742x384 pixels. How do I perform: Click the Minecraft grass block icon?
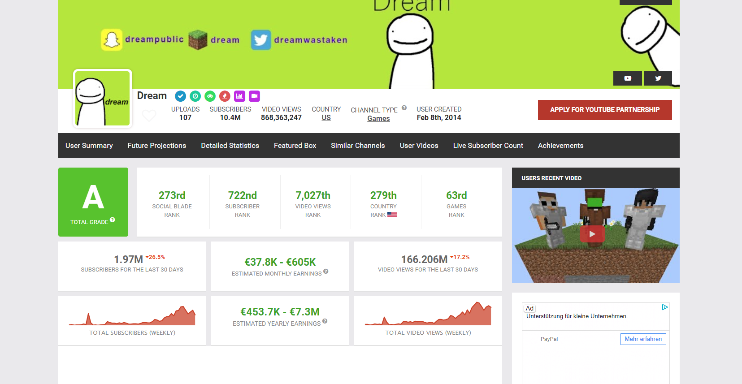(x=198, y=40)
